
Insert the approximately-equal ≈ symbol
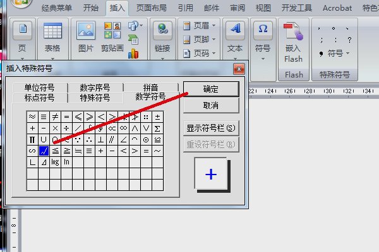(x=32, y=117)
